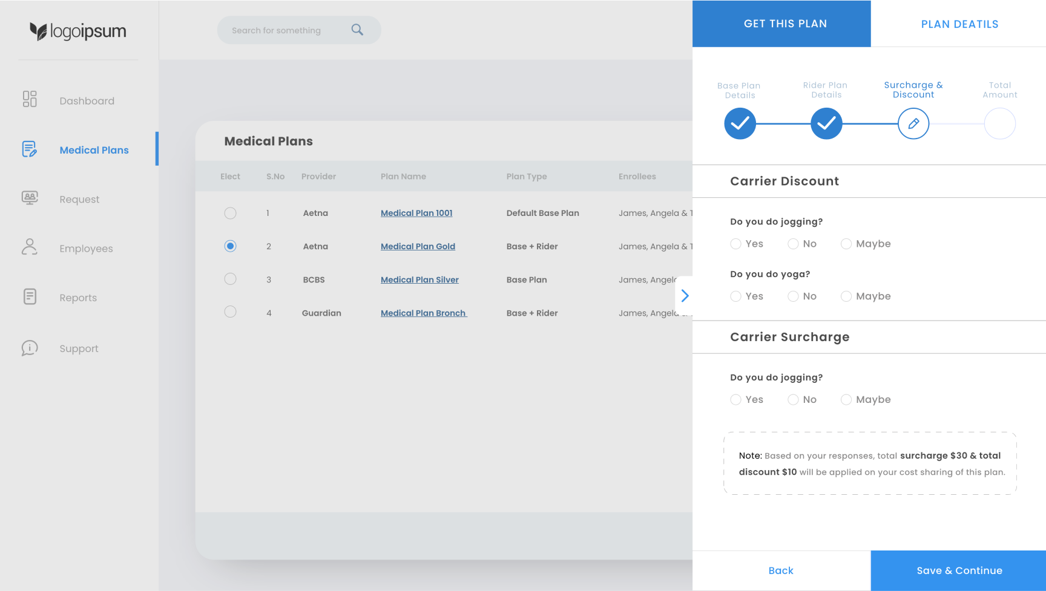The image size is (1046, 591).
Task: Select Yes for Carrier Discount jogging question
Action: [x=735, y=244]
